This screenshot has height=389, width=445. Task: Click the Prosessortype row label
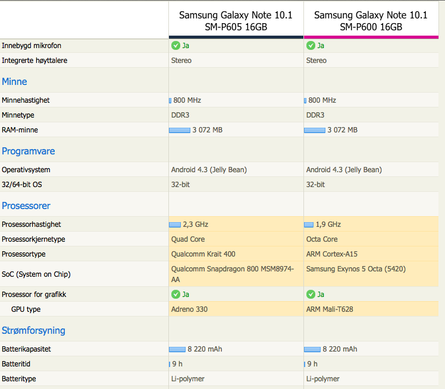(x=24, y=254)
